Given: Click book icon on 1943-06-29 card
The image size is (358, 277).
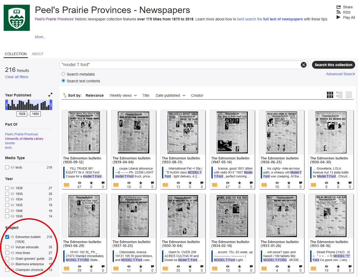Looking at the screenshot, I should (67, 268).
